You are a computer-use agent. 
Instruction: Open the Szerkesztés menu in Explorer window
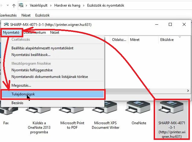coord(8,15)
